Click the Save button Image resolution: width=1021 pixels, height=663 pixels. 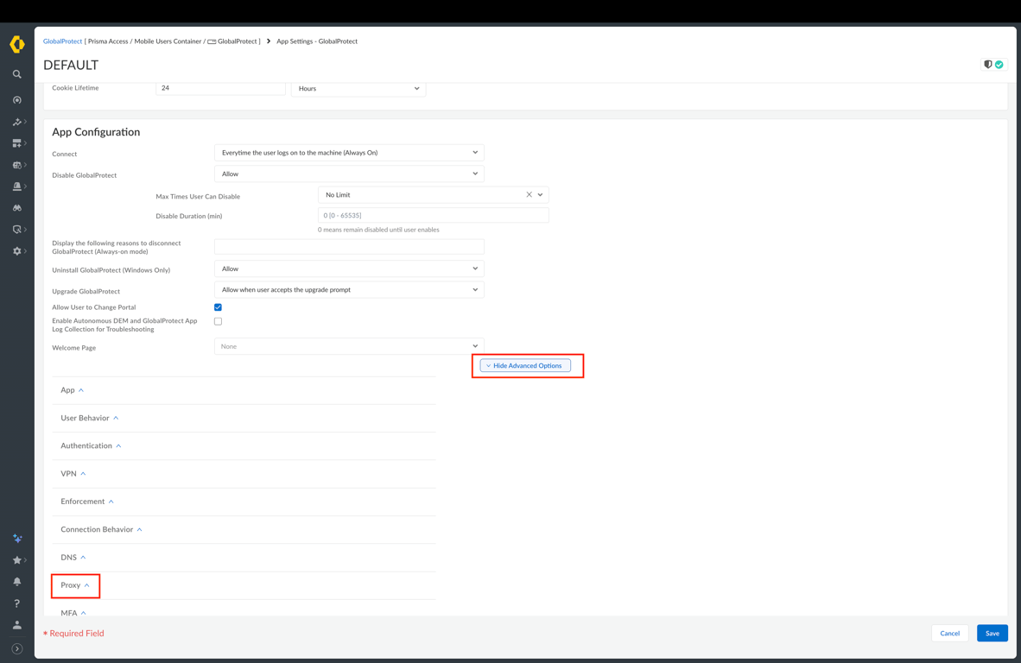coord(992,633)
